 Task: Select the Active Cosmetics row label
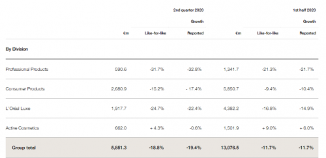pos(22,128)
